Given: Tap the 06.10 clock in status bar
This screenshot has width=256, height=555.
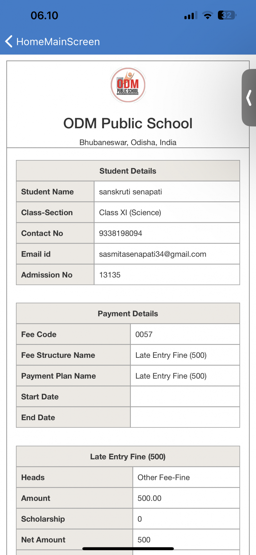Looking at the screenshot, I should 44,15.
